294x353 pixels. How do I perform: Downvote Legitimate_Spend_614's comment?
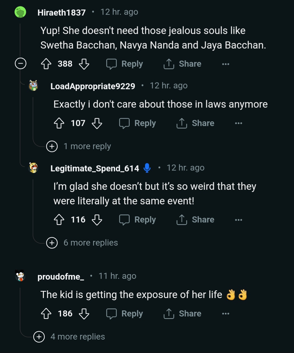click(x=97, y=220)
